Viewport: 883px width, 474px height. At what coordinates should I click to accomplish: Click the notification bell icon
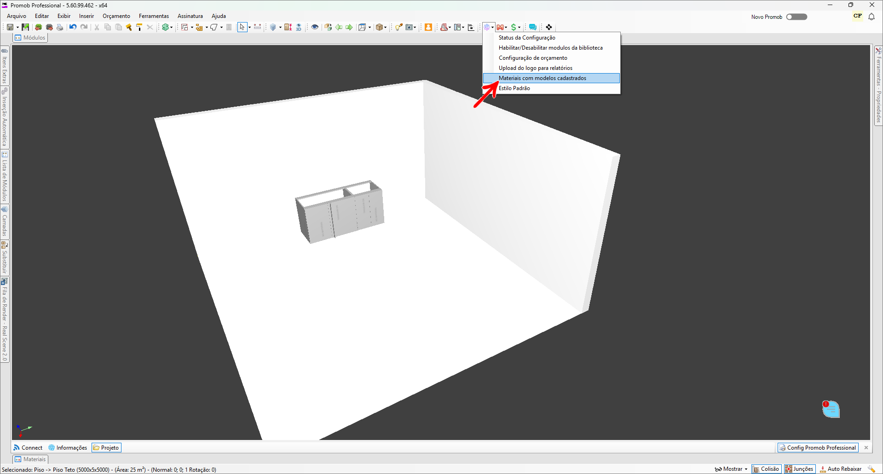click(x=871, y=17)
